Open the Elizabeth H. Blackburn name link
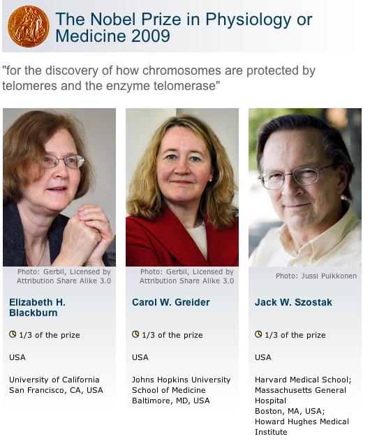Screen dimensions: 377x441 pyautogui.click(x=37, y=308)
